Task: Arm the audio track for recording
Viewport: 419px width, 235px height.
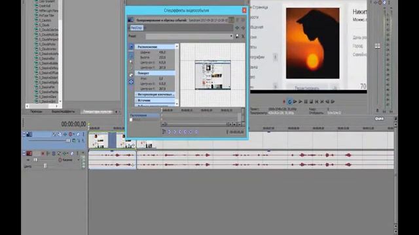Action: point(43,153)
